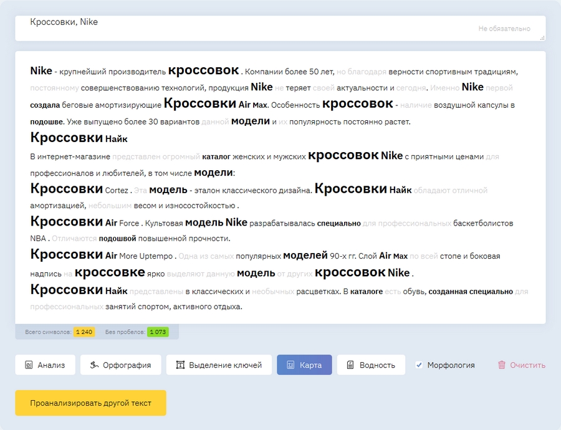
Task: Click the Без пробелов label
Action: coord(125,332)
